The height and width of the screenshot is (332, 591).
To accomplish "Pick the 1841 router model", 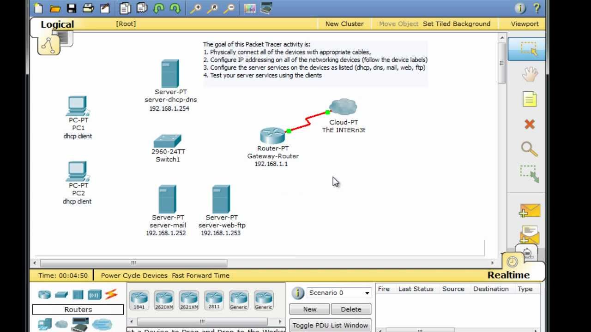I will [x=139, y=300].
